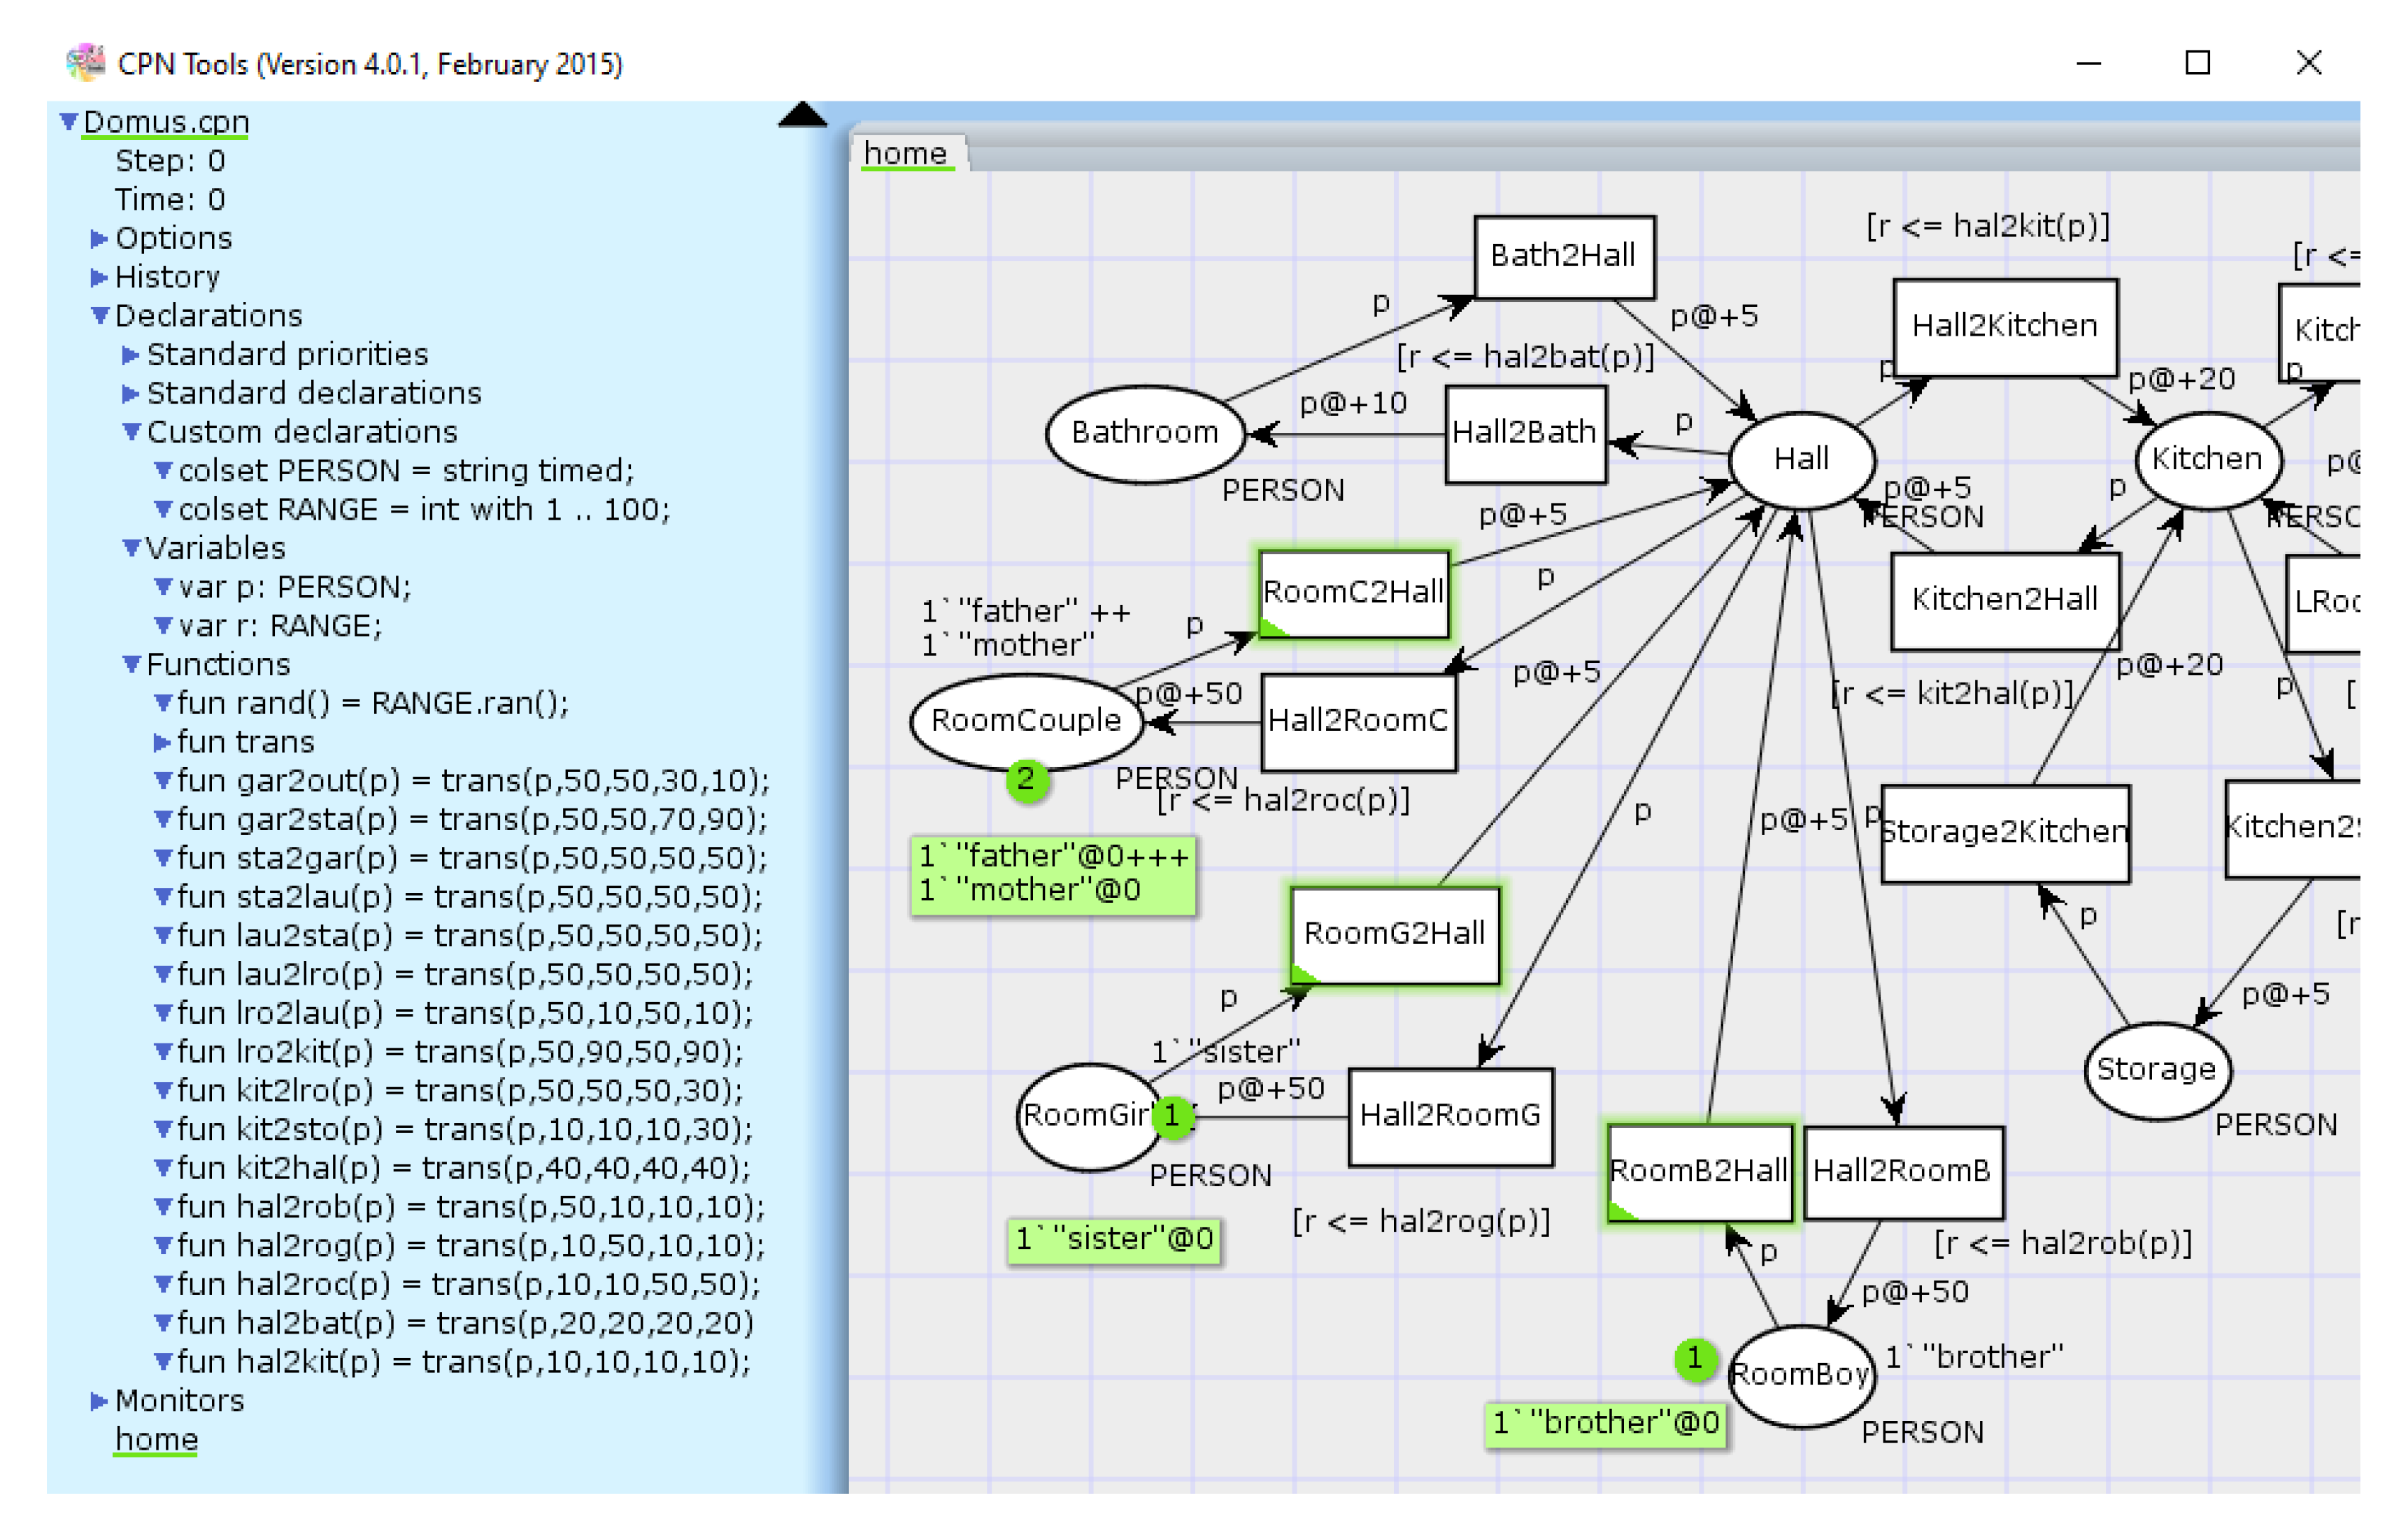Expand the Monitors tree node
The width and height of the screenshot is (2408, 1535).
tap(99, 1401)
